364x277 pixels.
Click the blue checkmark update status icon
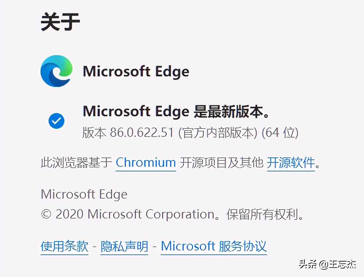(56, 121)
